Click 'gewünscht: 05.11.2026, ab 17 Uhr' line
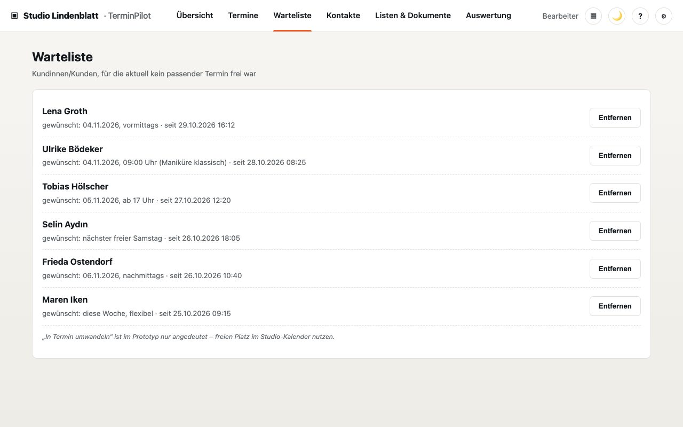 click(137, 200)
